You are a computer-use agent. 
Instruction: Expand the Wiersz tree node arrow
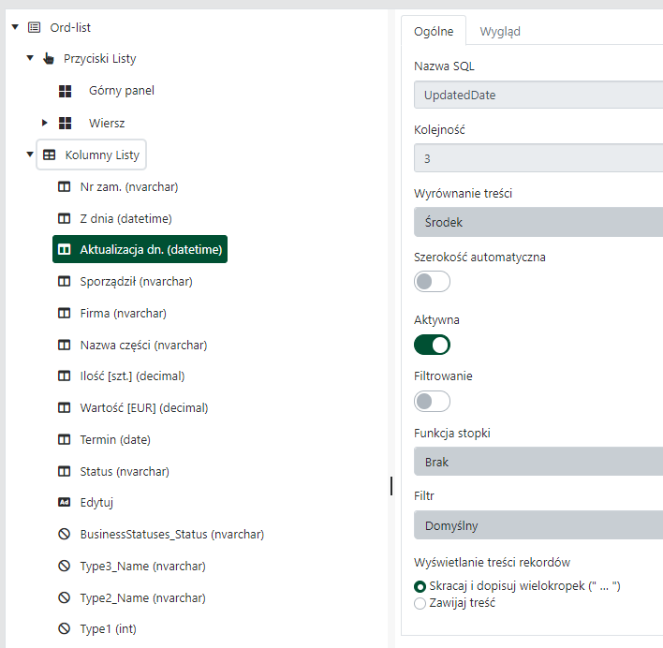tap(44, 123)
